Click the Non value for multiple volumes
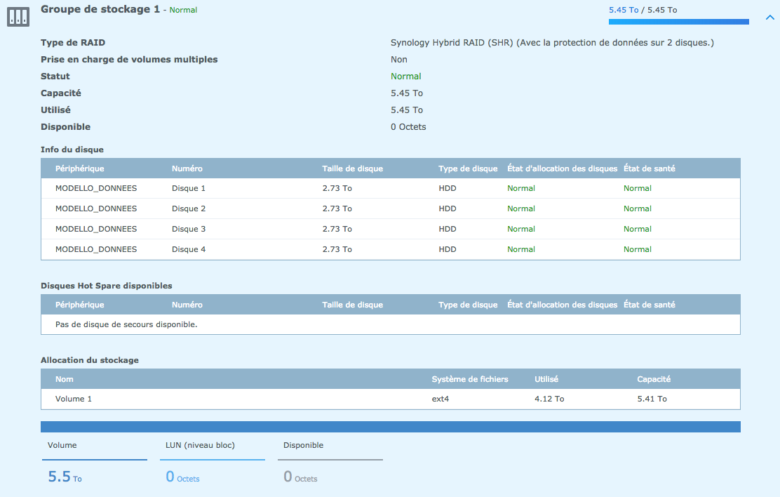 click(x=399, y=60)
